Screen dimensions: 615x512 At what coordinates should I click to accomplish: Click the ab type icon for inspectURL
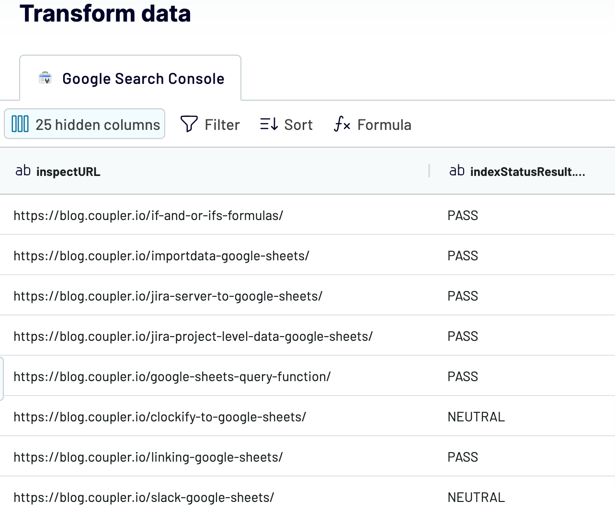(x=23, y=171)
